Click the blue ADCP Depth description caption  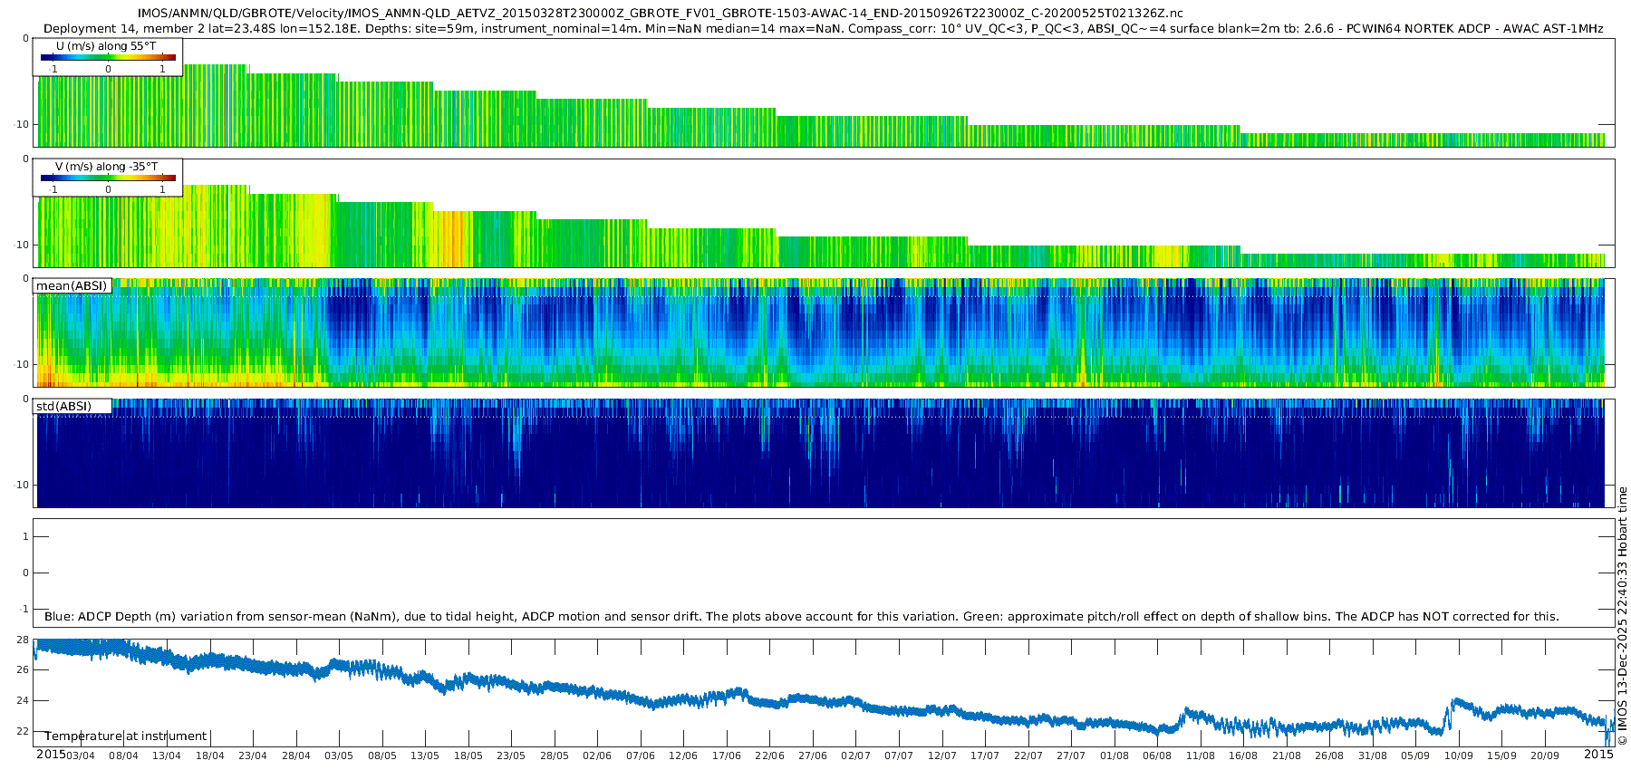801,617
